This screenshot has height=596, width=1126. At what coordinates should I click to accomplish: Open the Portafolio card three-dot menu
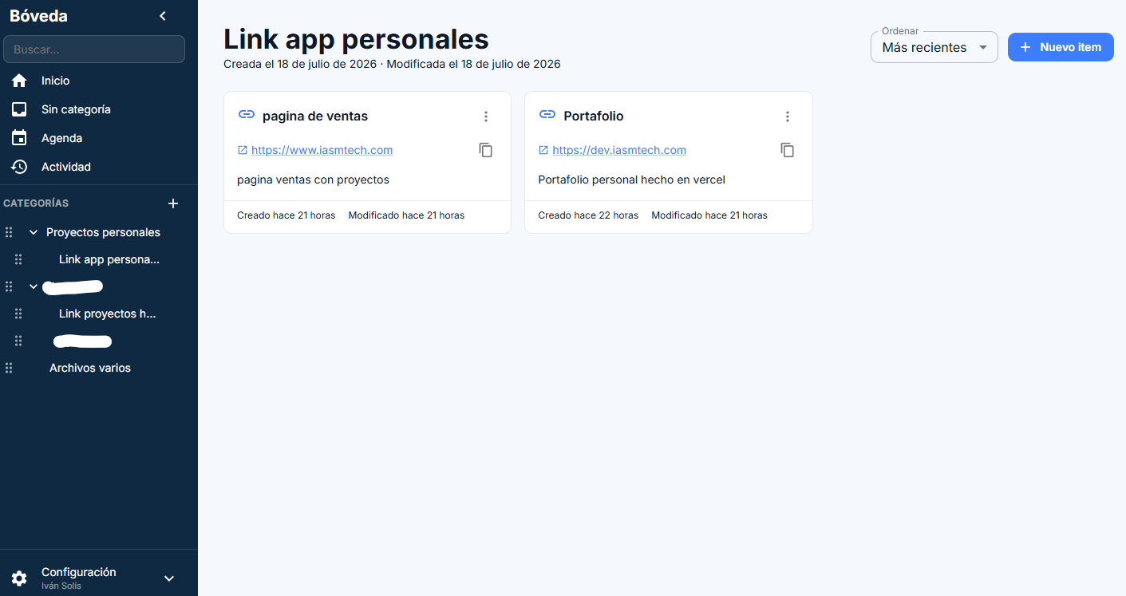point(788,116)
